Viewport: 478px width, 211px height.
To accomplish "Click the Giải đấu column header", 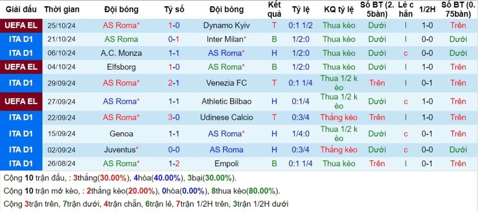I will click(22, 10).
